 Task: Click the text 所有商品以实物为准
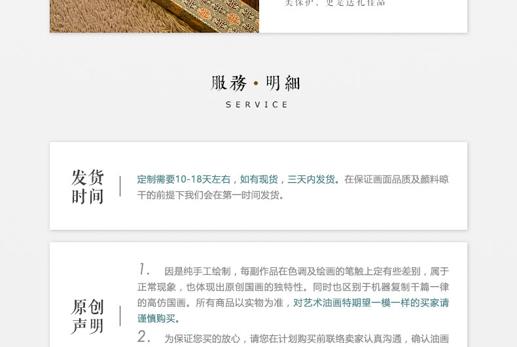pyautogui.click(x=240, y=302)
